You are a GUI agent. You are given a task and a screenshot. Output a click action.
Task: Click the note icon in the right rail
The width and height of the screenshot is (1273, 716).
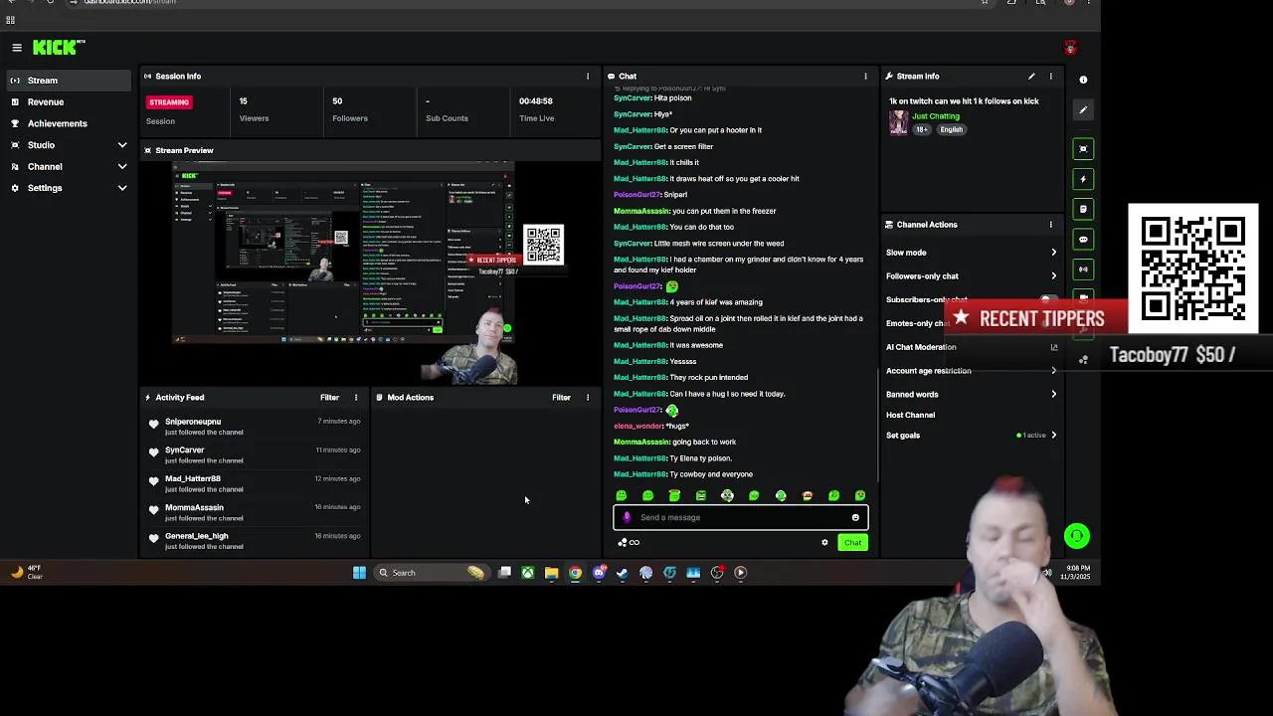(1083, 209)
